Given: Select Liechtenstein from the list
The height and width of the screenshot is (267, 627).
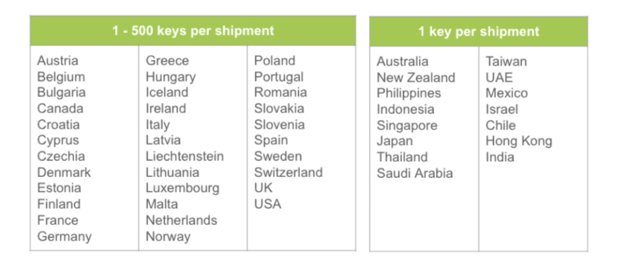Looking at the screenshot, I should point(184,156).
